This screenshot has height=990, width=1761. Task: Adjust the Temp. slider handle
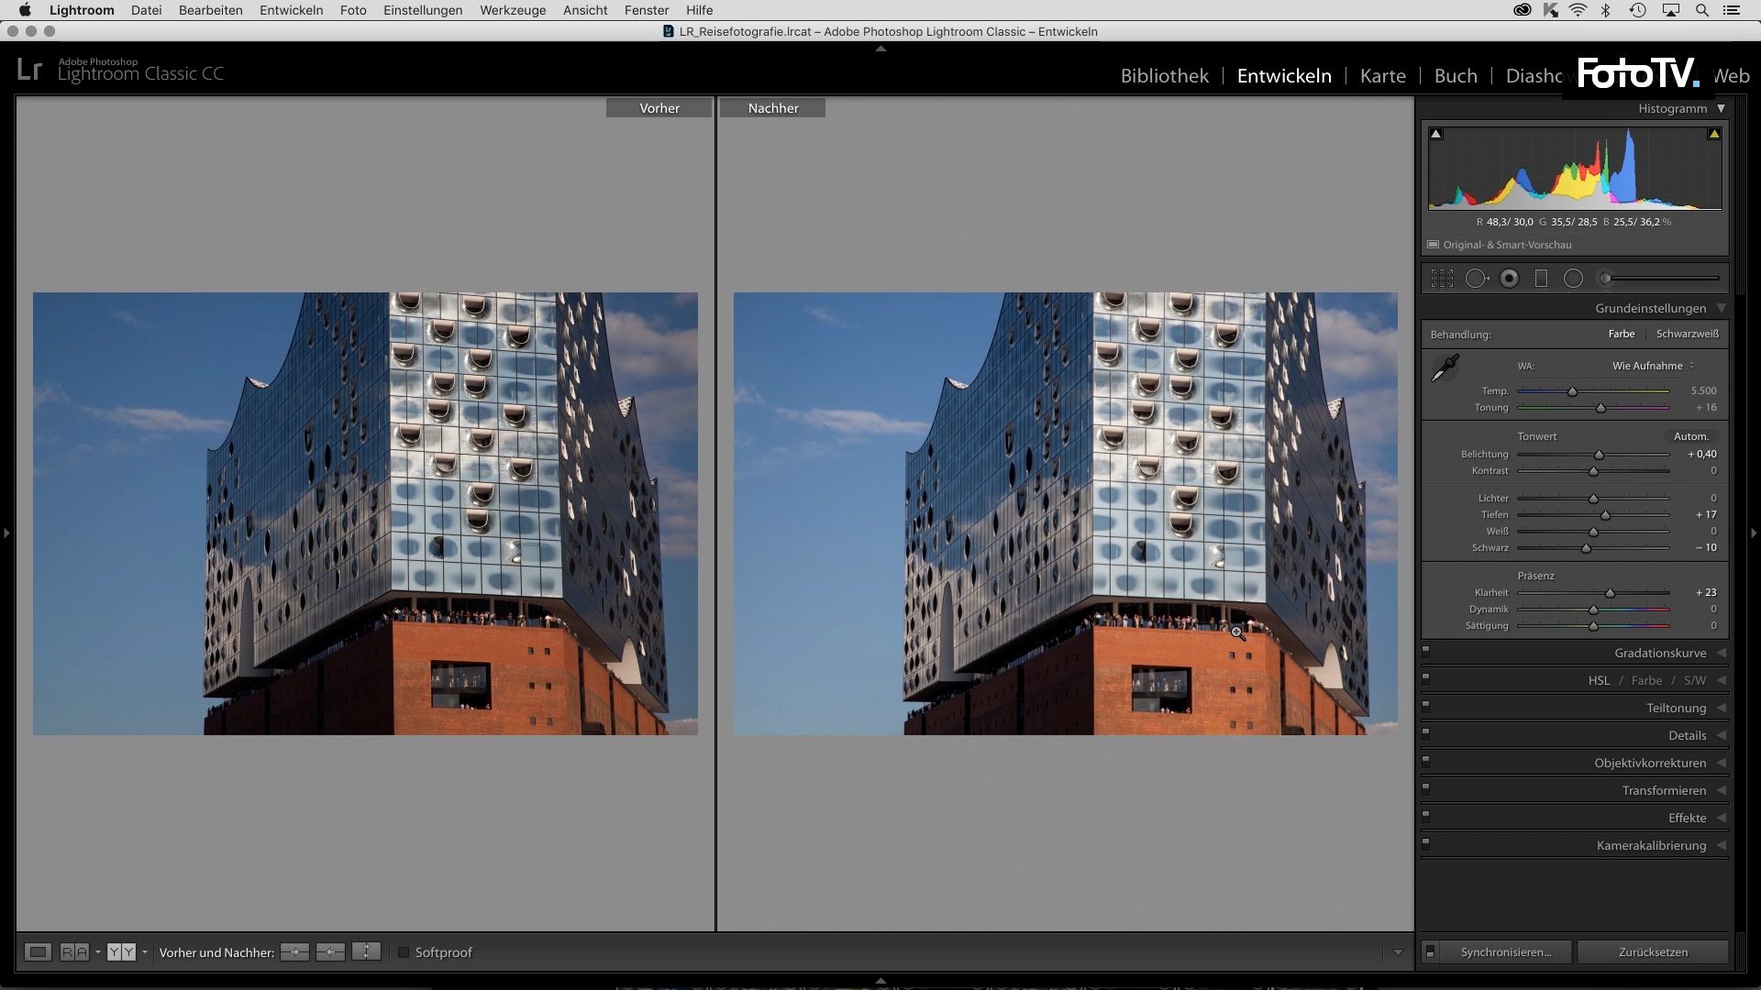1572,391
